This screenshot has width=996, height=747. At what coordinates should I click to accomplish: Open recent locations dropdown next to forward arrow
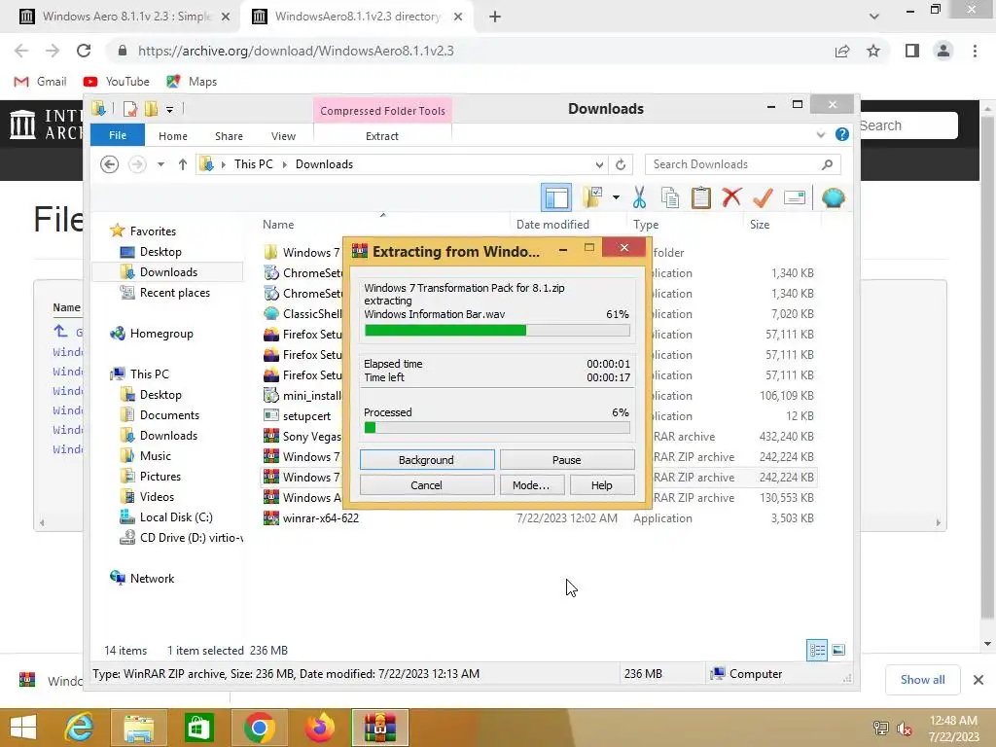160,164
